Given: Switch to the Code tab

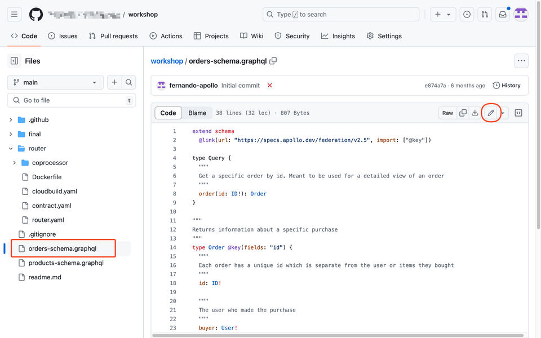Looking at the screenshot, I should tap(24, 36).
